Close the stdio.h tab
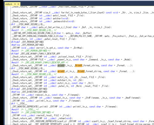This screenshot has width=154, height=125. pyautogui.click(x=18, y=4)
